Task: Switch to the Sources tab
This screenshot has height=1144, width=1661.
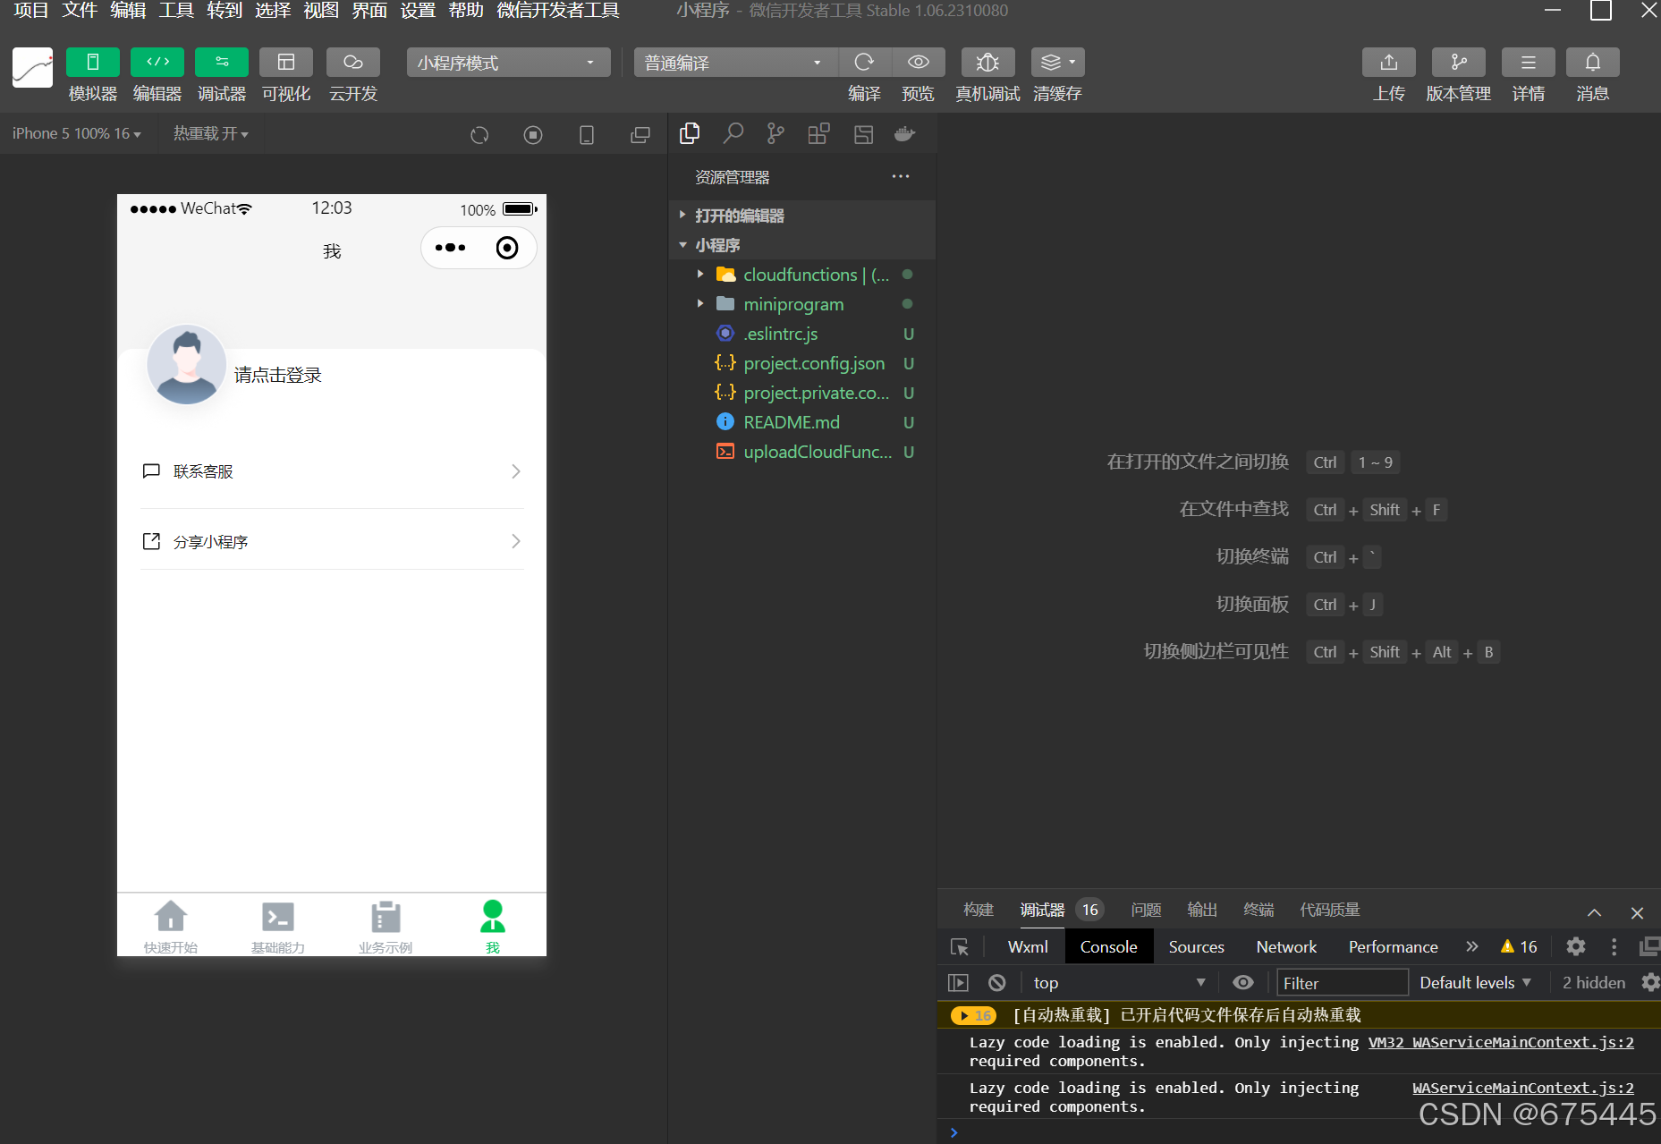Action: point(1196,946)
